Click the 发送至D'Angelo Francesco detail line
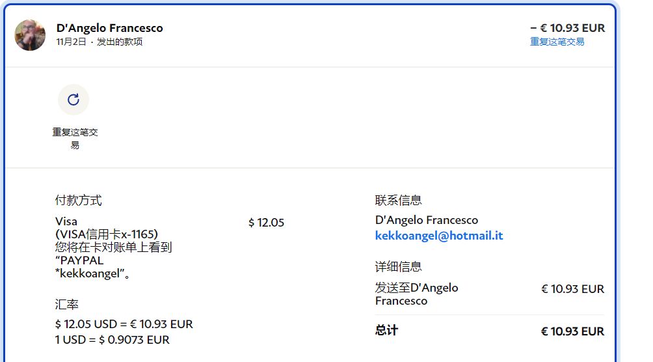The image size is (653, 362). [416, 294]
